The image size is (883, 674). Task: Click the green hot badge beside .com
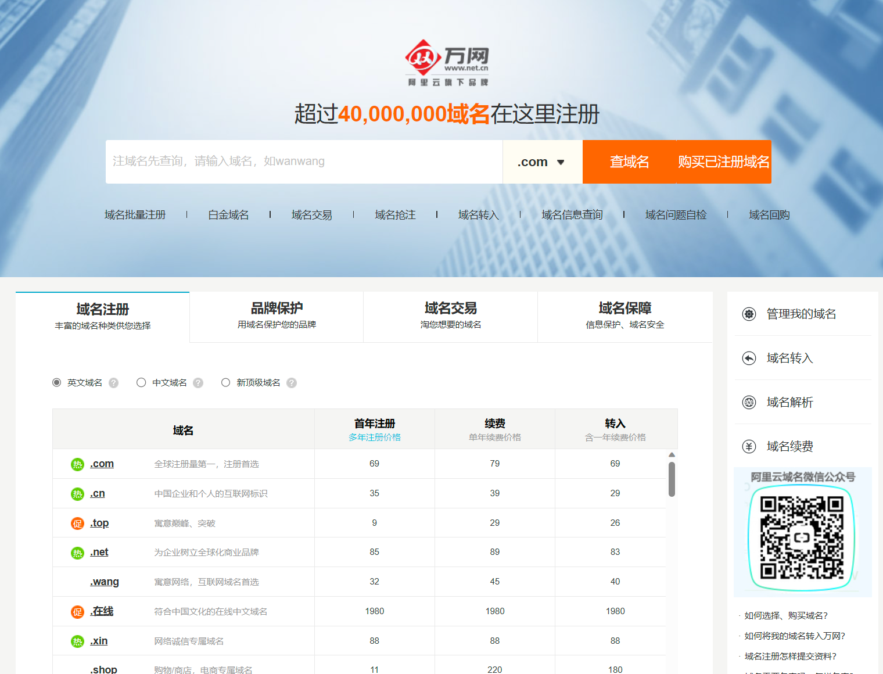[x=77, y=464]
